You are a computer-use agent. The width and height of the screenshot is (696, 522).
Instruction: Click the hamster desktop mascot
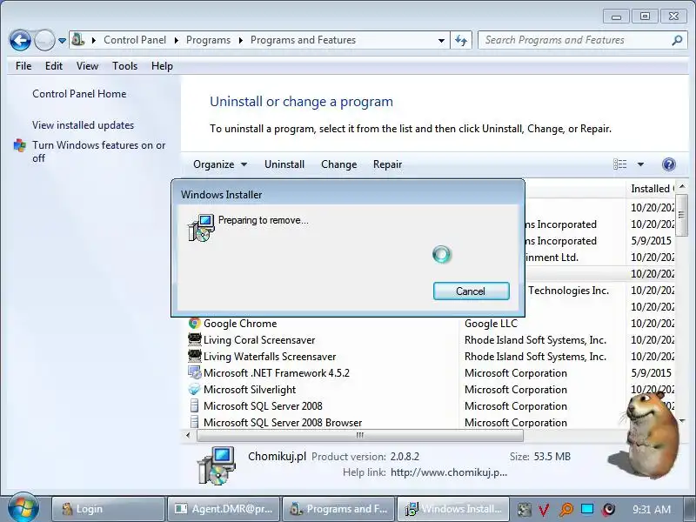[x=651, y=437]
